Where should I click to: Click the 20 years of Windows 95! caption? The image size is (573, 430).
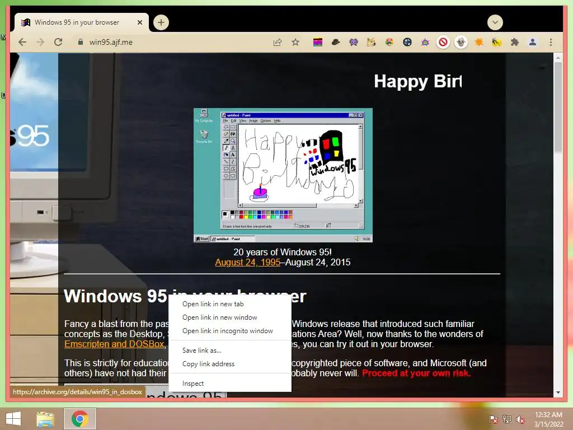pyautogui.click(x=283, y=252)
